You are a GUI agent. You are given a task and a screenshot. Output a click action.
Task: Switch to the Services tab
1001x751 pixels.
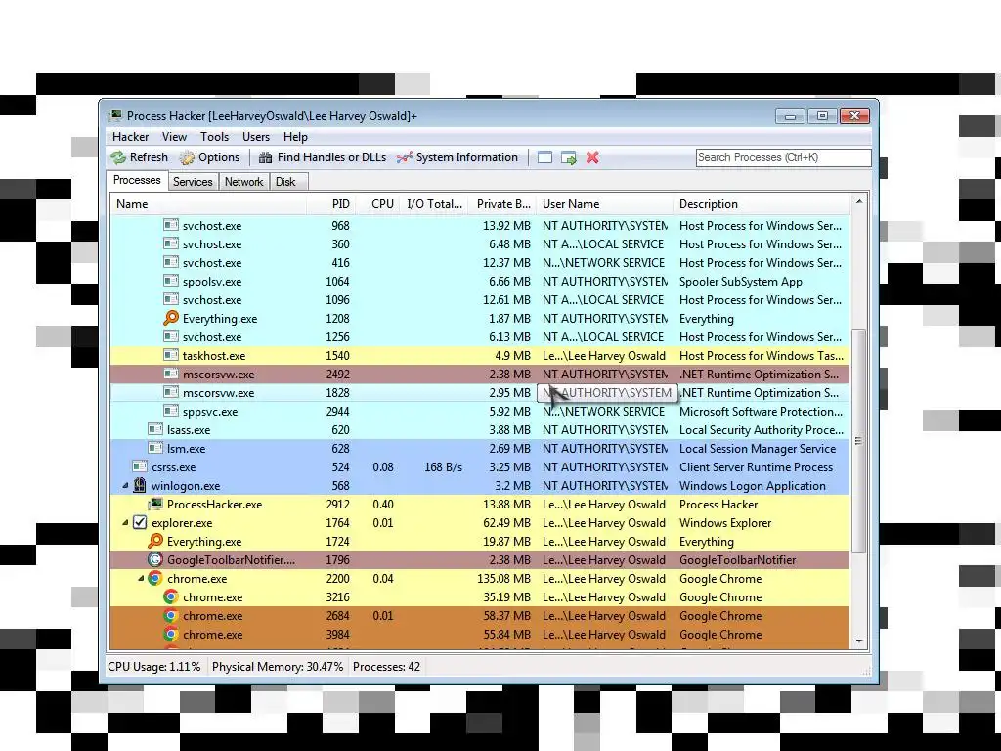click(193, 182)
